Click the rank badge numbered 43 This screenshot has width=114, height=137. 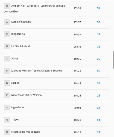(7, 95)
